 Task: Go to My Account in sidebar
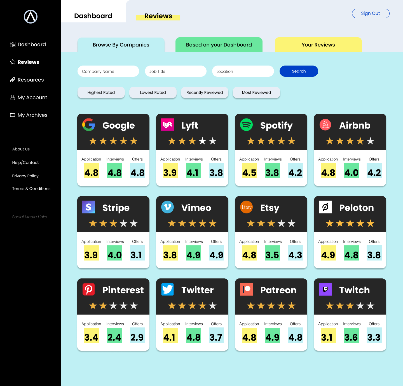pos(32,97)
